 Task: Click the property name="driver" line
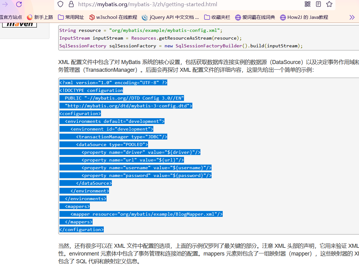(x=130, y=152)
